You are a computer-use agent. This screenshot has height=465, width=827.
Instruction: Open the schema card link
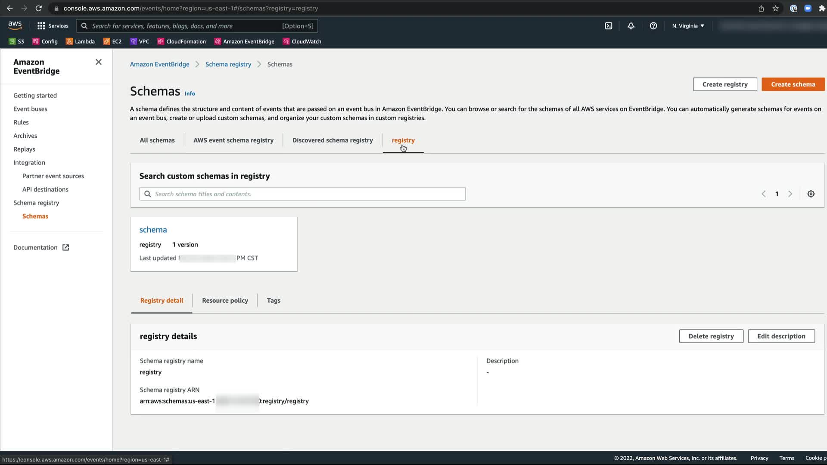pos(153,229)
